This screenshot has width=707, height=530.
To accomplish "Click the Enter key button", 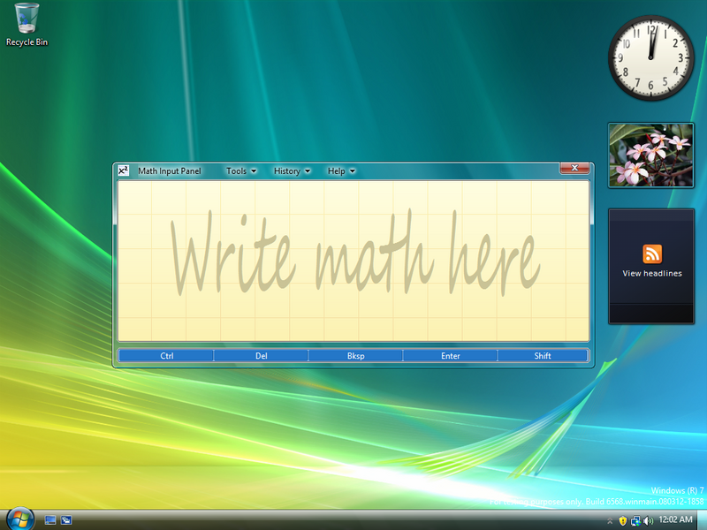I will (x=451, y=356).
